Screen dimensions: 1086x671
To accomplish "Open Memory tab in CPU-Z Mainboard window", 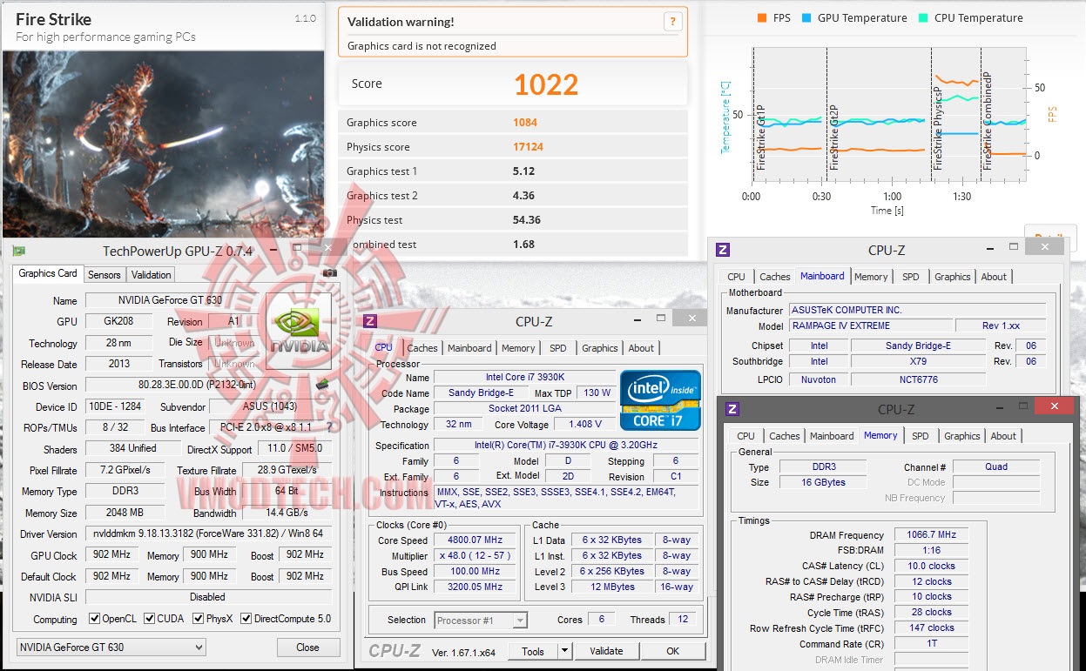I will click(x=871, y=277).
